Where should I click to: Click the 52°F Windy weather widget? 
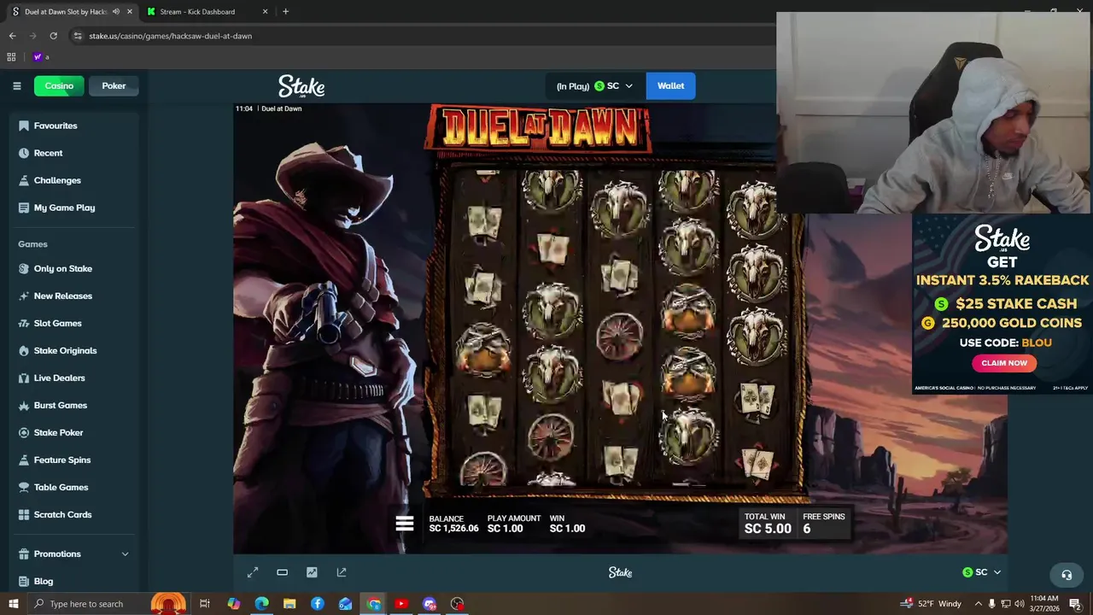click(932, 604)
